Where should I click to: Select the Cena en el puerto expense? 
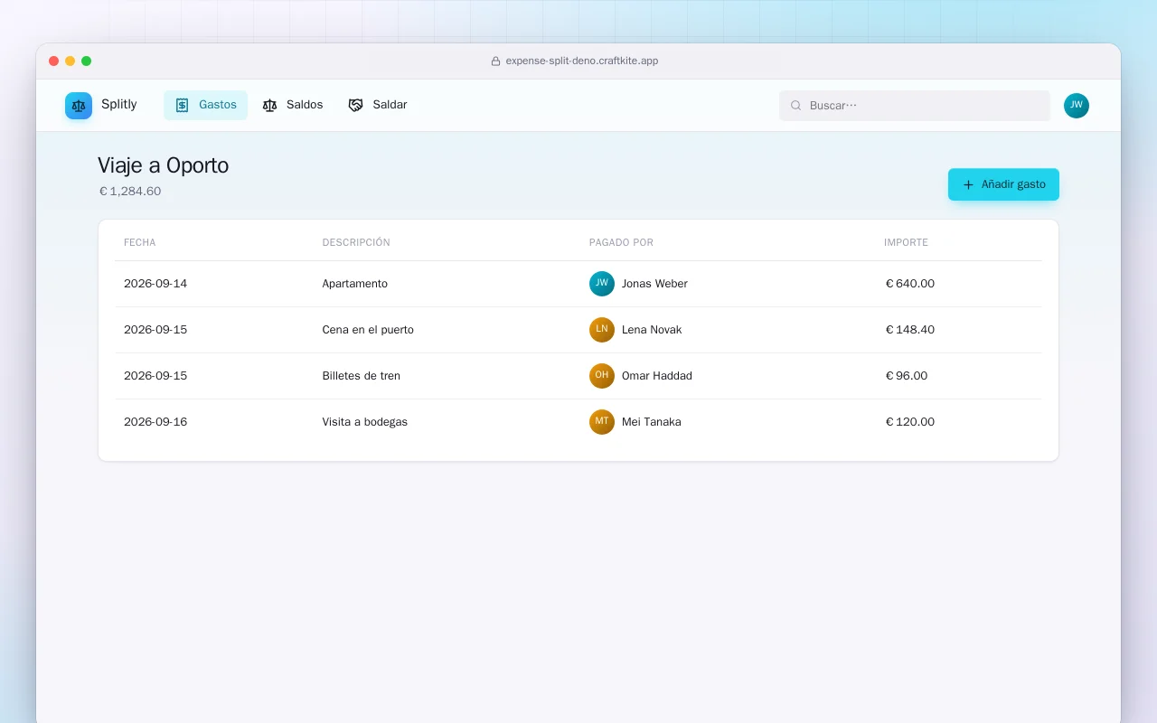(368, 330)
